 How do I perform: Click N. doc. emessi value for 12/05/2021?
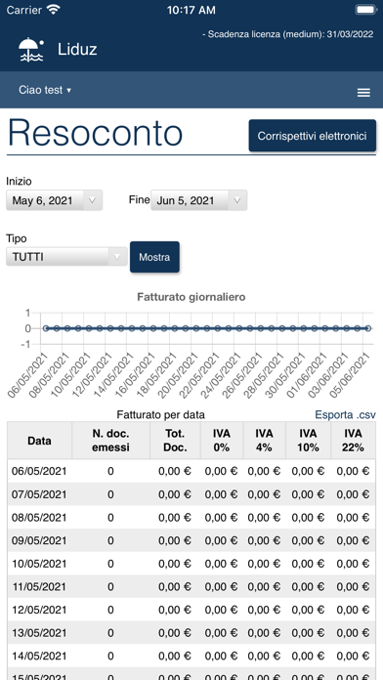(x=110, y=610)
